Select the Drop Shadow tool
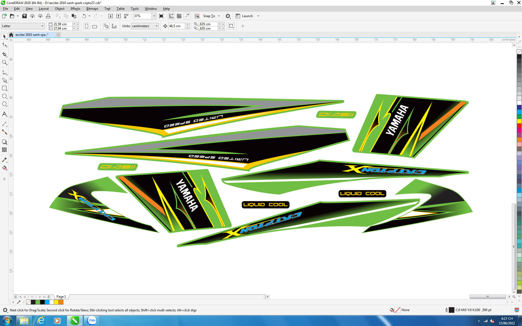The width and height of the screenshot is (522, 326). [x=4, y=142]
